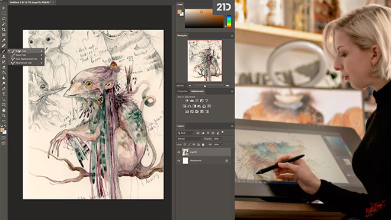This screenshot has width=391, height=220.
Task: Toggle shape layer filter in Layers
Action: click(x=213, y=133)
